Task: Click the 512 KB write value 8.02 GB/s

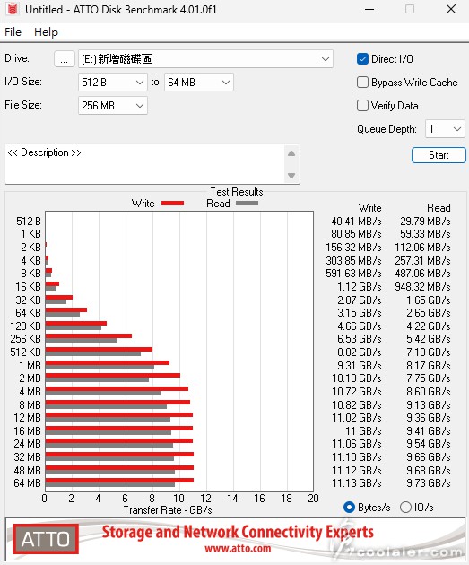Action: coord(359,352)
